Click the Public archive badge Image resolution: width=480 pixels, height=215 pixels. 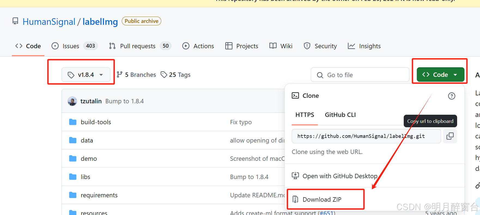coord(141,21)
